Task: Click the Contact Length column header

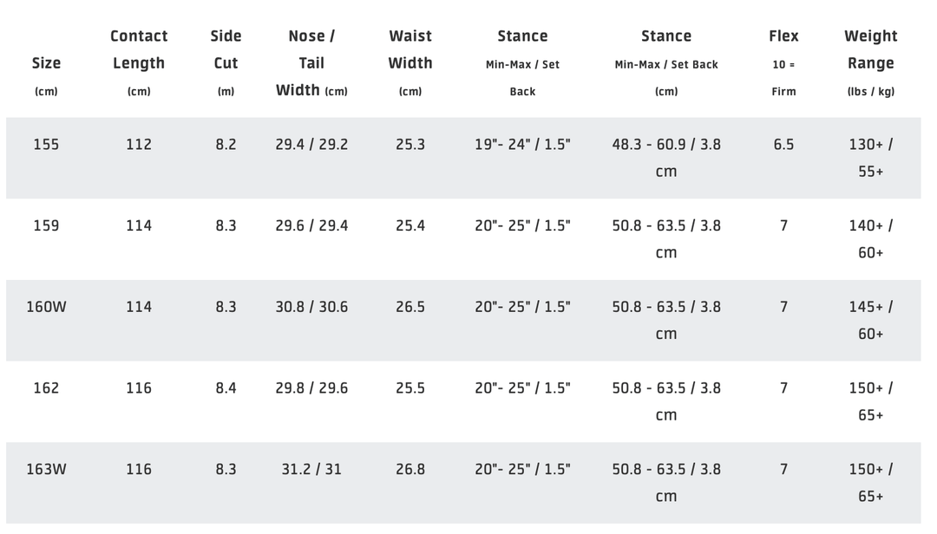Action: [139, 49]
